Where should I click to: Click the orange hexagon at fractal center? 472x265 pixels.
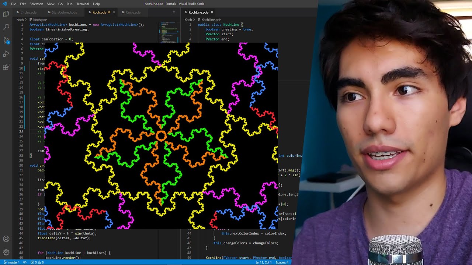click(x=161, y=136)
